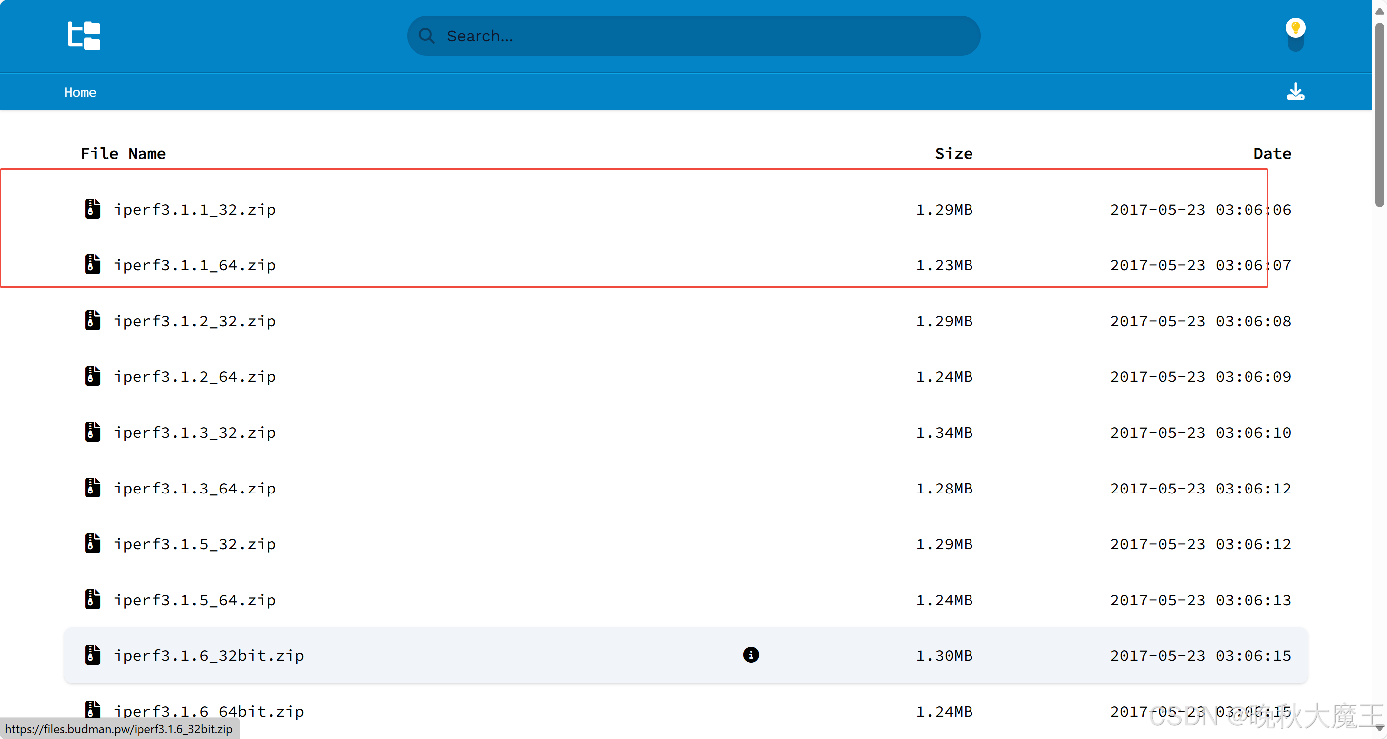Click the download directory icon
Viewport: 1387px width, 739px height.
click(1295, 92)
